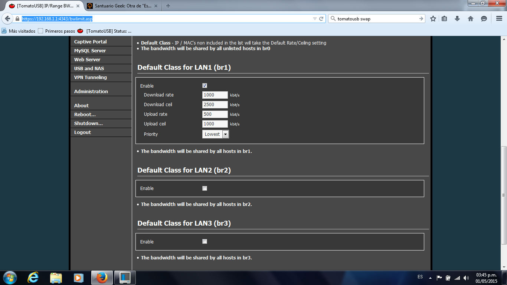Viewport: 507px width, 285px height.
Task: Click the Download rate input field
Action: point(215,95)
